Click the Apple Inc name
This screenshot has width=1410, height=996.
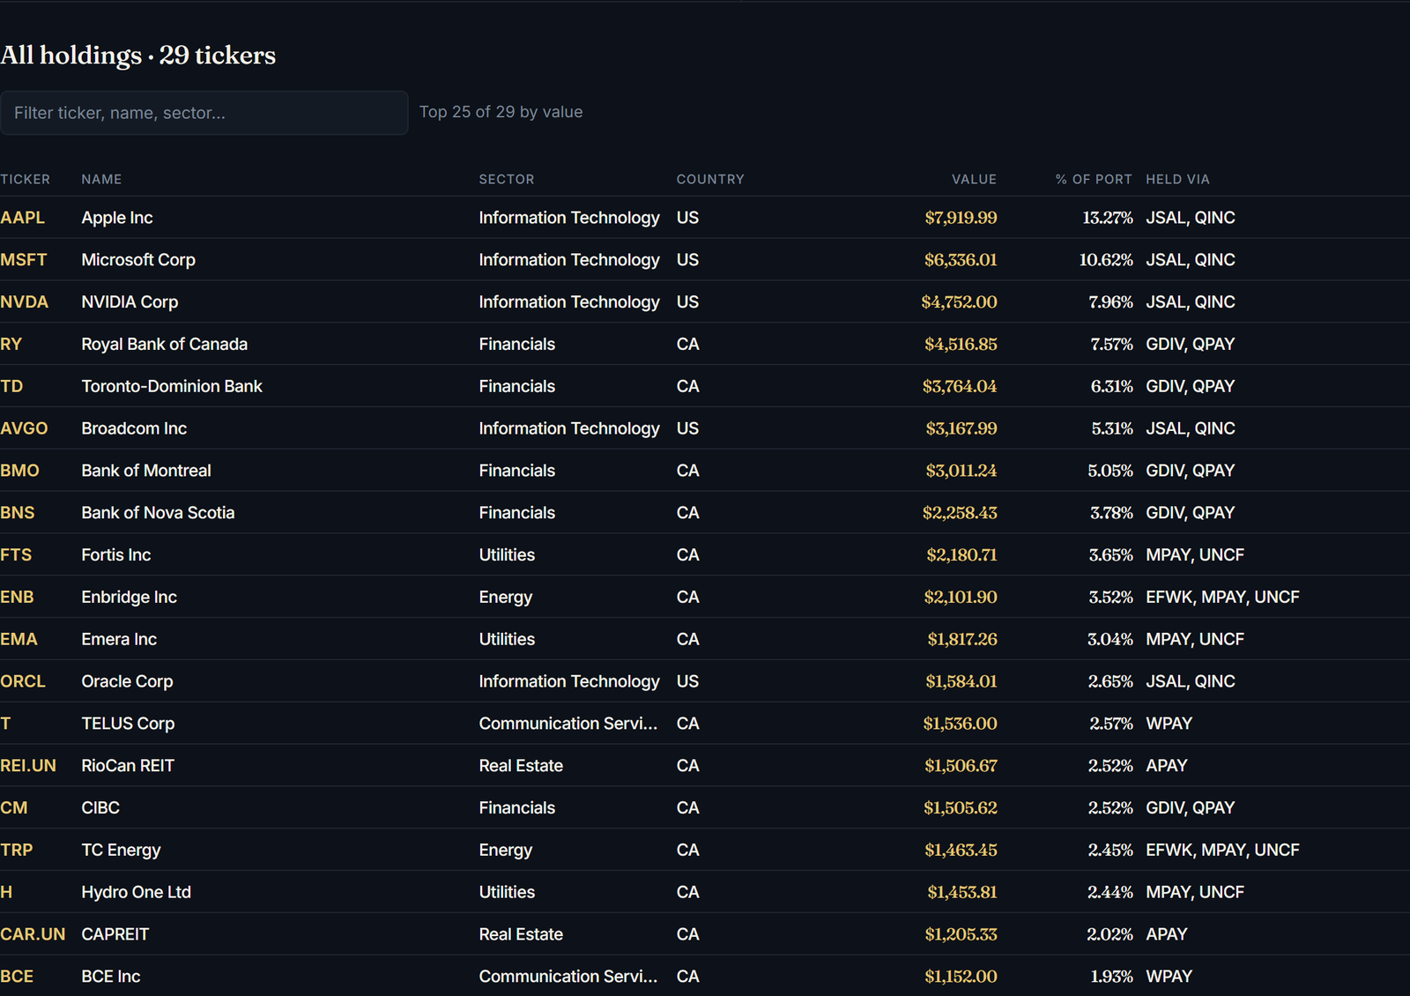click(117, 218)
